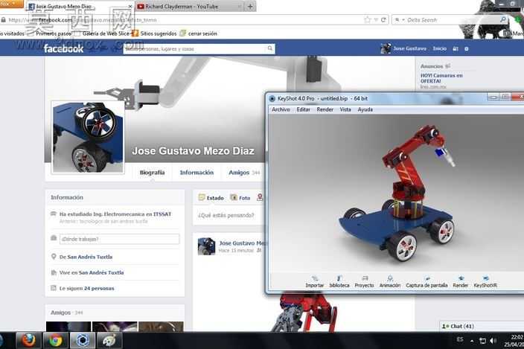Viewport: 524px width, 349px height.
Task: Click the volume icon in system tray
Action: (x=493, y=340)
